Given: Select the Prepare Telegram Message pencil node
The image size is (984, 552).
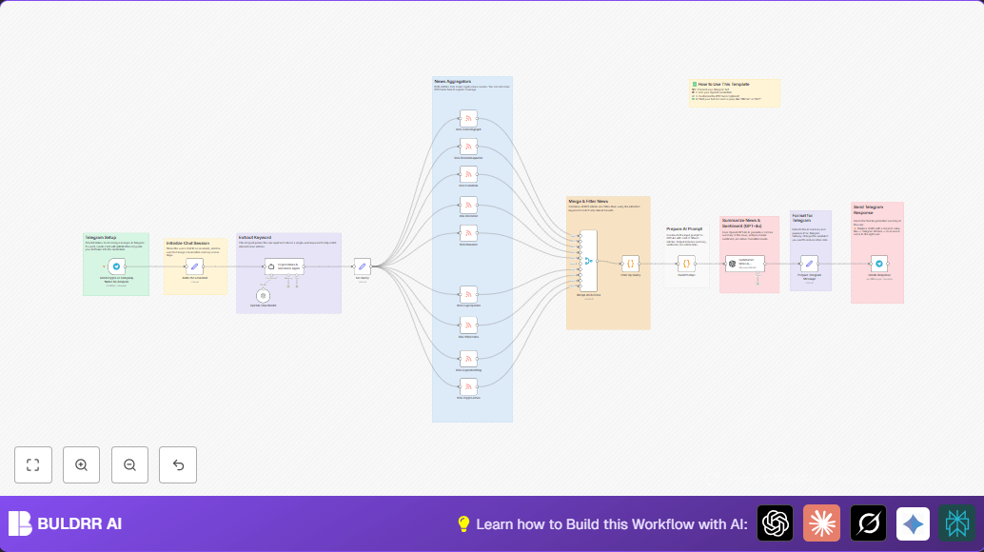Looking at the screenshot, I should coord(809,264).
